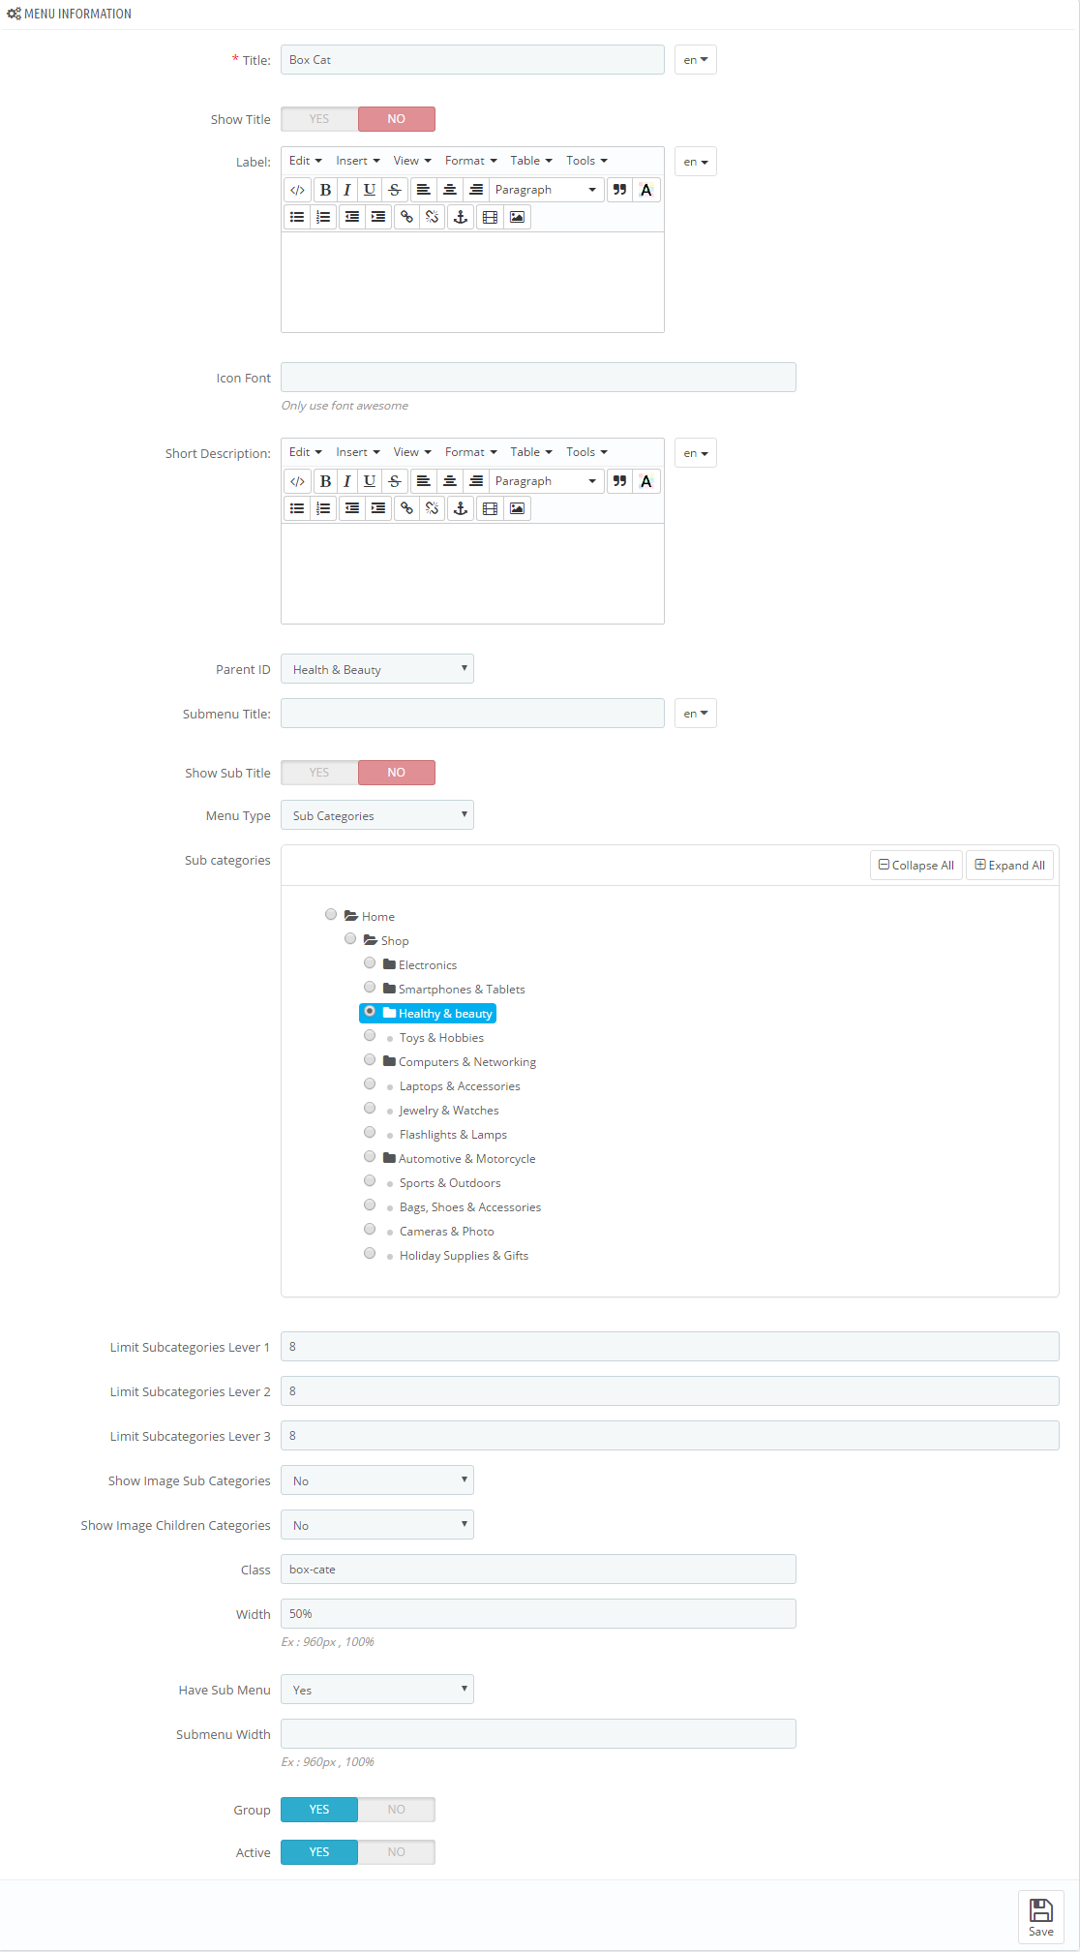Select the Electronics category radio button
The width and height of the screenshot is (1080, 1952).
[370, 963]
